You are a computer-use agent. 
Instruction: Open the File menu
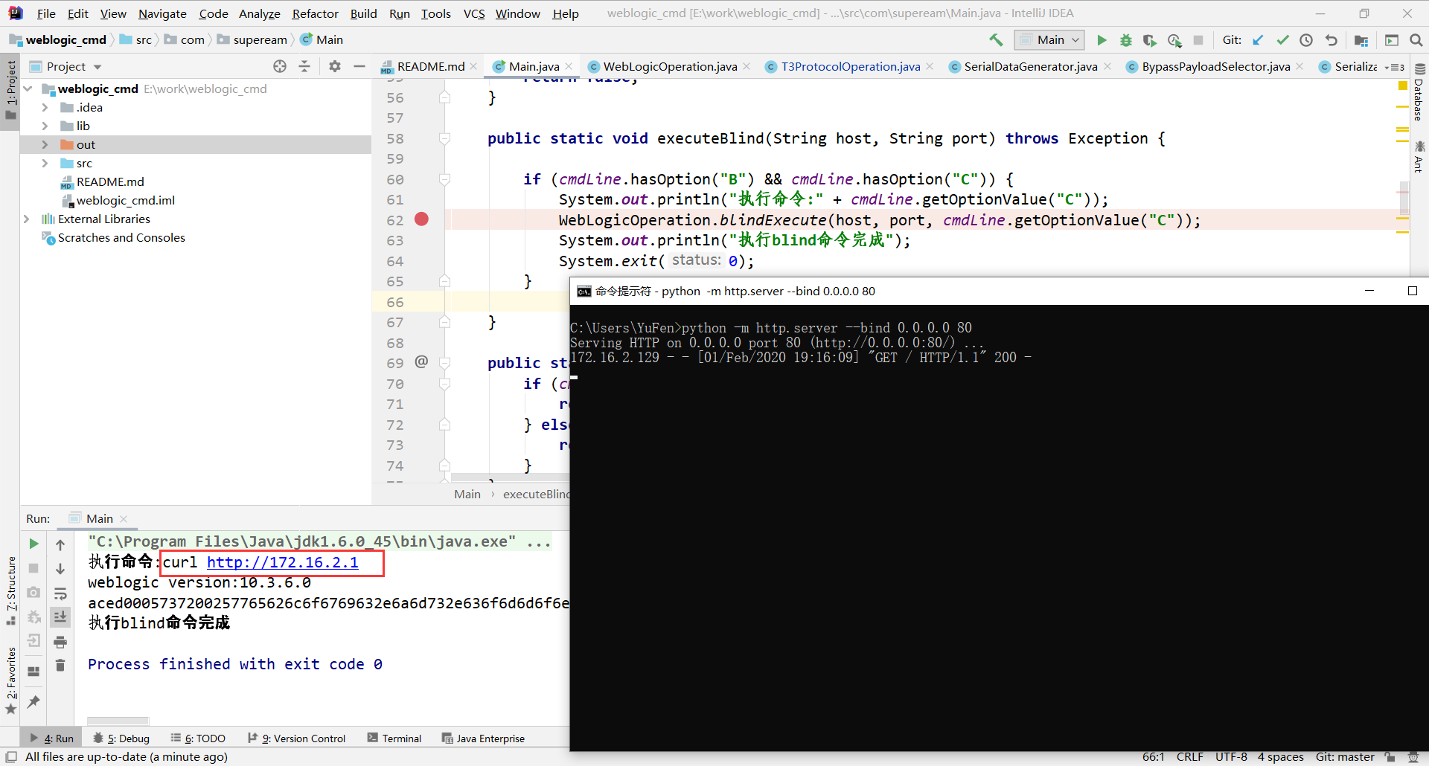(x=46, y=13)
